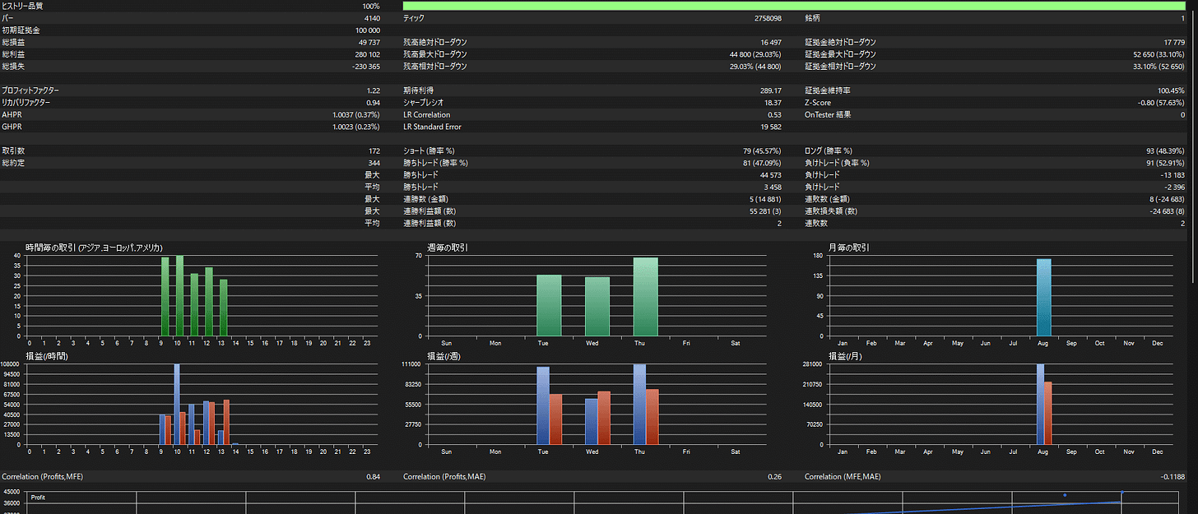Select the equity absolute drawdown value 17 779

click(x=1174, y=42)
